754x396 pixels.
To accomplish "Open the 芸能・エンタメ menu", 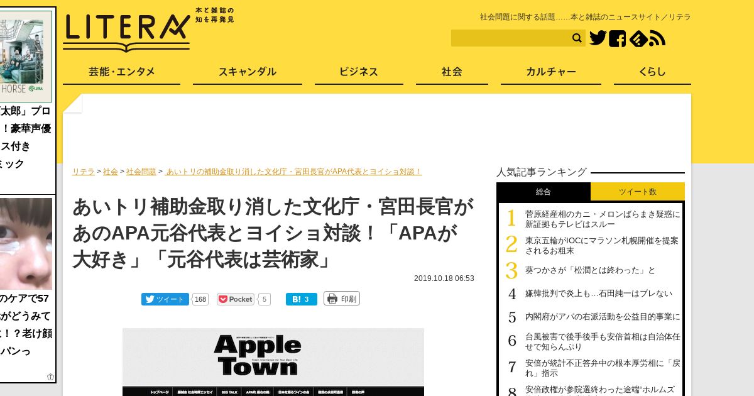I will point(121,72).
